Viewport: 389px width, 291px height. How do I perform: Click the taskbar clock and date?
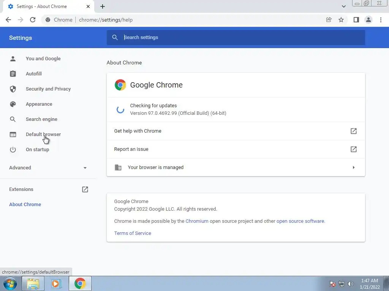tap(370, 284)
